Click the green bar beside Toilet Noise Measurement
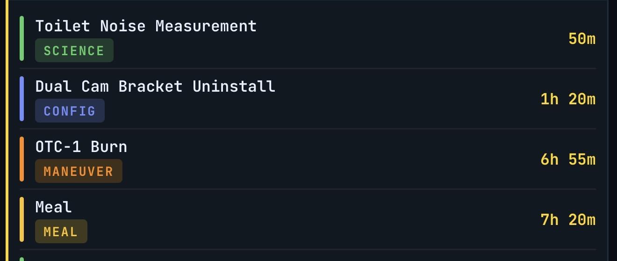 (22, 38)
